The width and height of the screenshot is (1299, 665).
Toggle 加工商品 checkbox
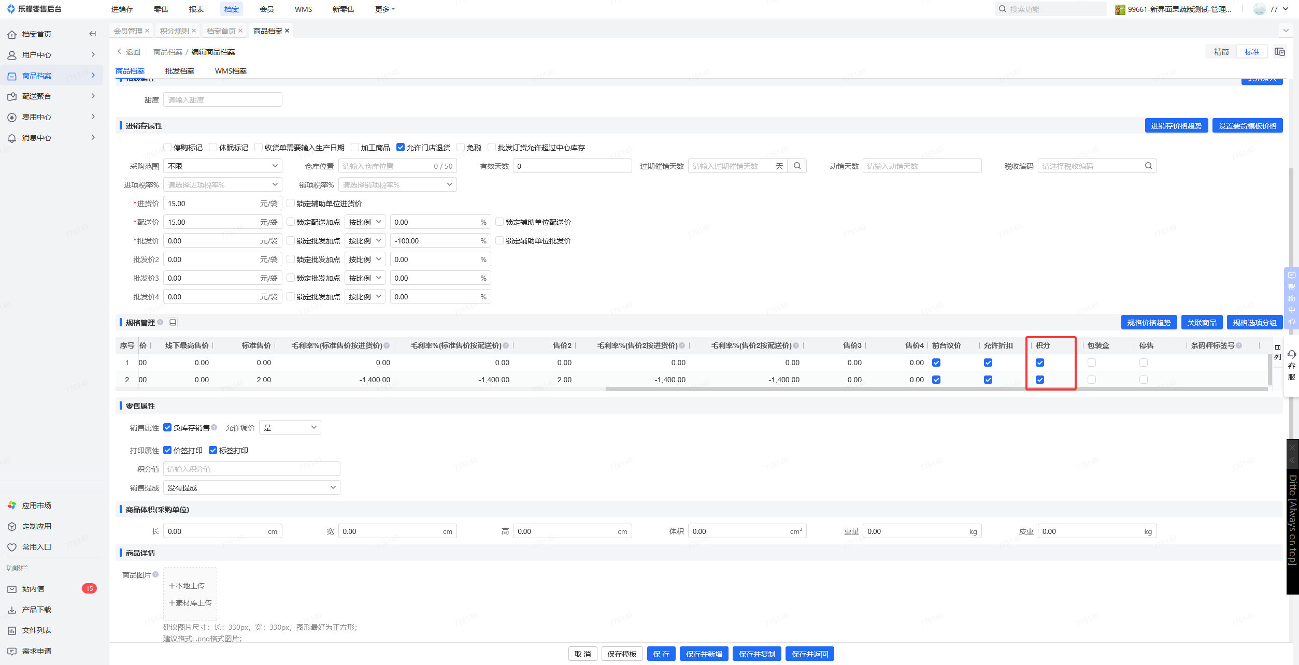click(x=355, y=147)
